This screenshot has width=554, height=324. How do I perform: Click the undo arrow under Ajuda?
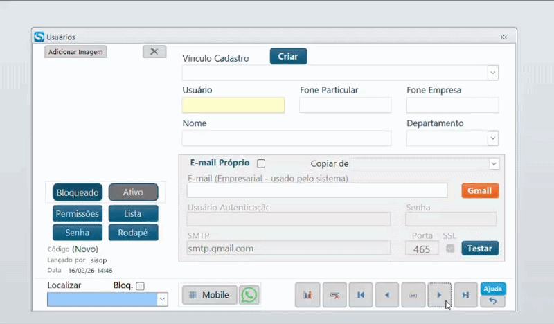tap(493, 301)
